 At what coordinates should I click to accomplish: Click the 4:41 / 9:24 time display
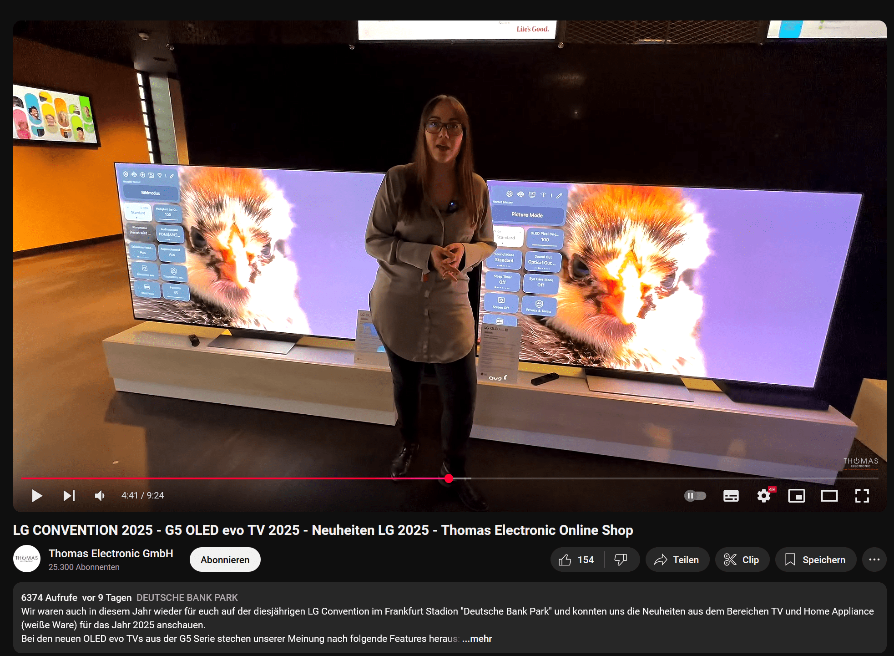click(142, 495)
